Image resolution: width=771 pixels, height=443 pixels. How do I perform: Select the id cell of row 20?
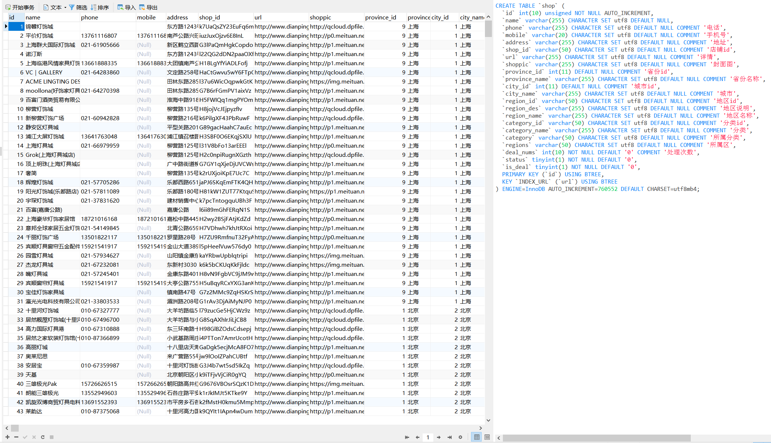point(16,200)
